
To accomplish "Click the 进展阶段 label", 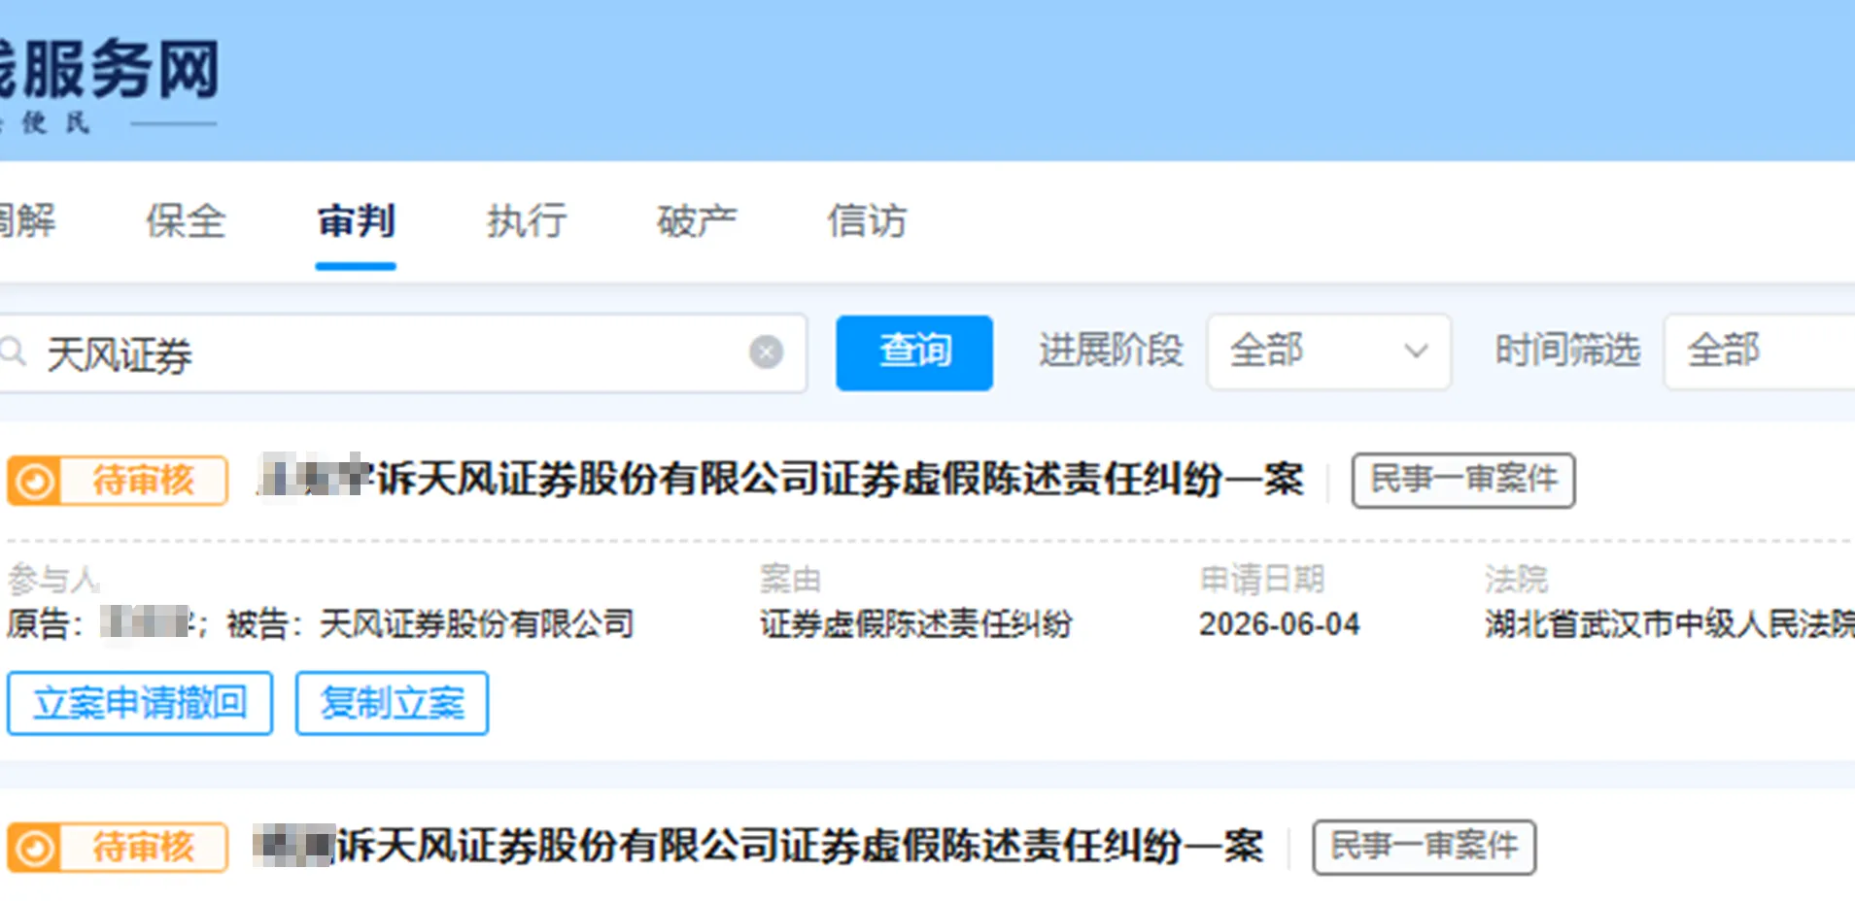I will (x=1111, y=351).
